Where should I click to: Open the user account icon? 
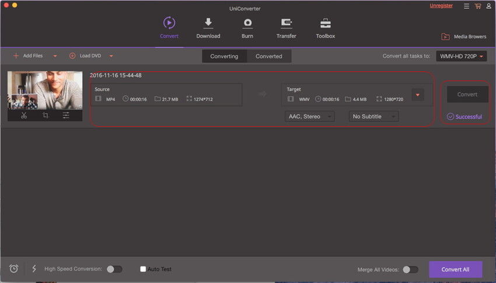coord(489,6)
